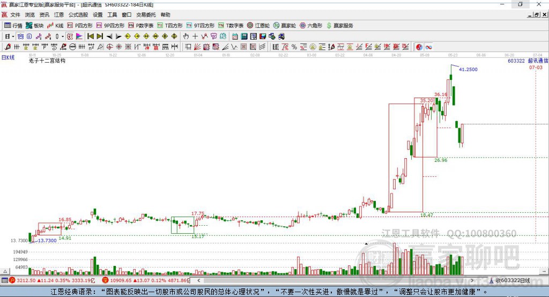549x297 pixels.
Task: Select the n² squares tool
Action: pyautogui.click(x=91, y=47)
